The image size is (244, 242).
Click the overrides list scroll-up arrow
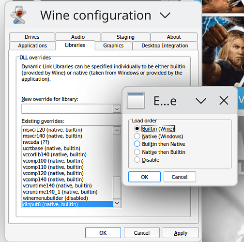pyautogui.click(x=117, y=131)
